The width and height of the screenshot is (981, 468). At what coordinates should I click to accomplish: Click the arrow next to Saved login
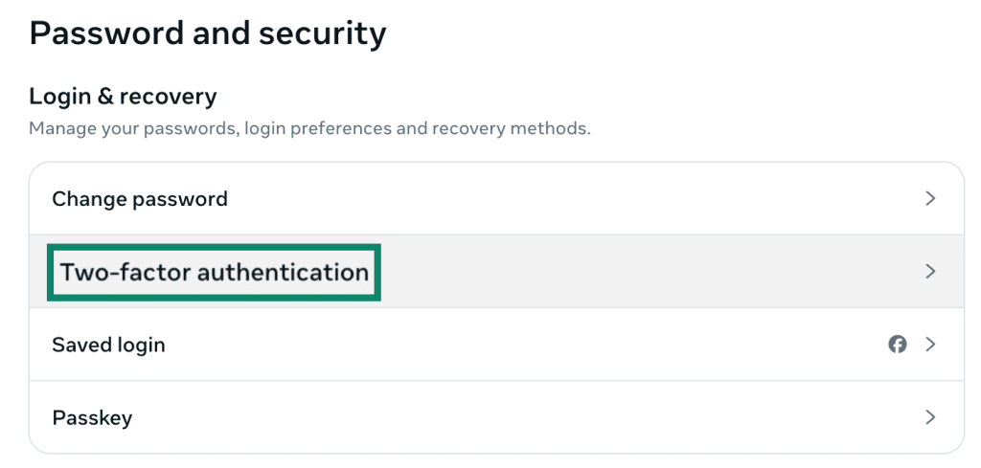930,345
